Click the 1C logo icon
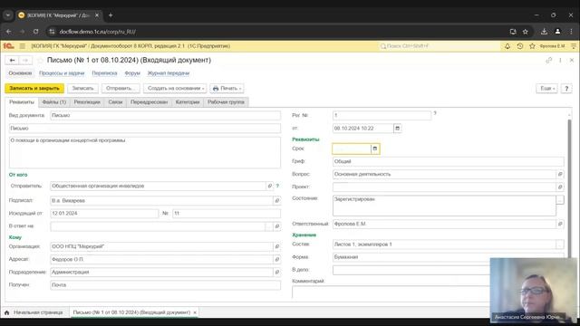Viewport: 580px width, 326px height. [x=9, y=46]
